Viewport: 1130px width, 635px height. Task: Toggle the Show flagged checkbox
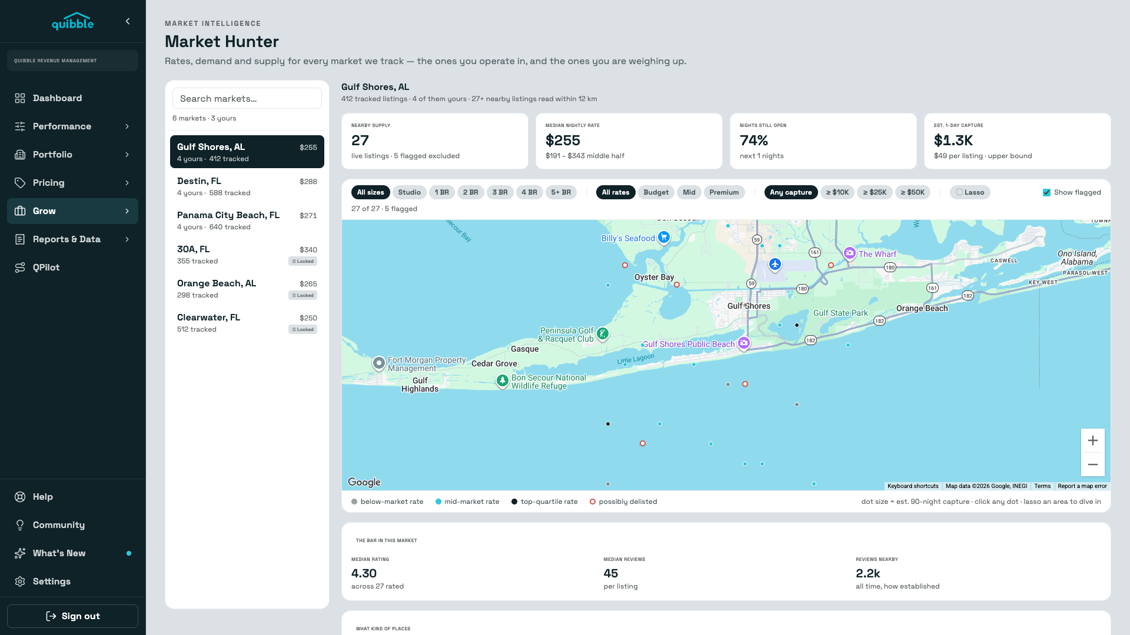pos(1046,192)
